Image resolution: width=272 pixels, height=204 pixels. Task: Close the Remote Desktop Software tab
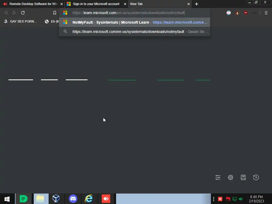(x=61, y=4)
